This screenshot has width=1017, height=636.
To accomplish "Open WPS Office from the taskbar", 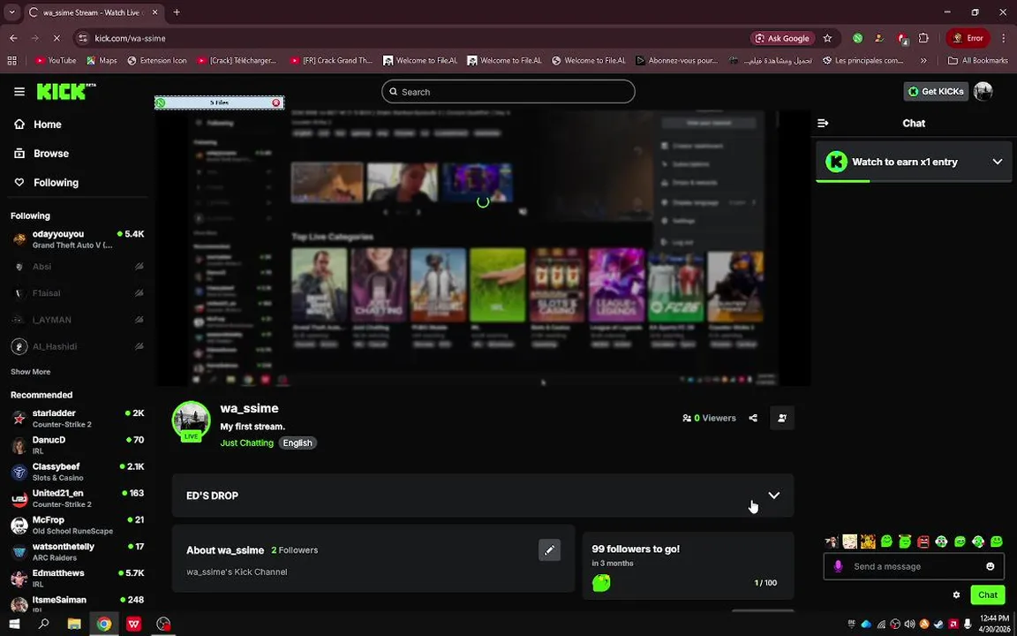I will pyautogui.click(x=134, y=625).
